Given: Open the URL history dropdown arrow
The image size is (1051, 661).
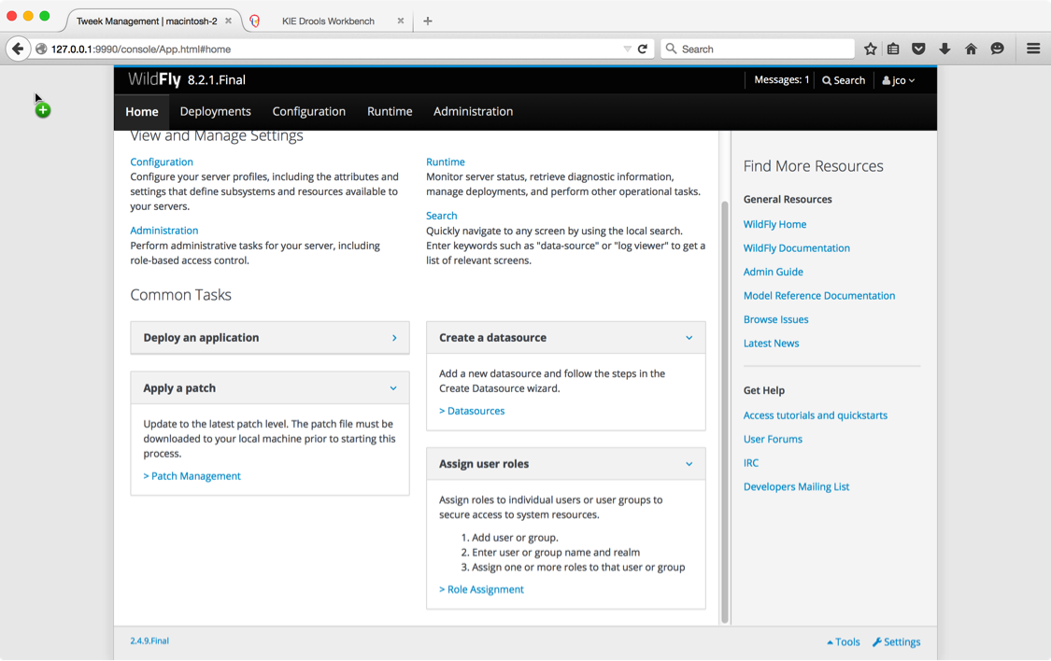Looking at the screenshot, I should click(627, 49).
